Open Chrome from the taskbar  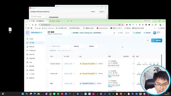50,94
